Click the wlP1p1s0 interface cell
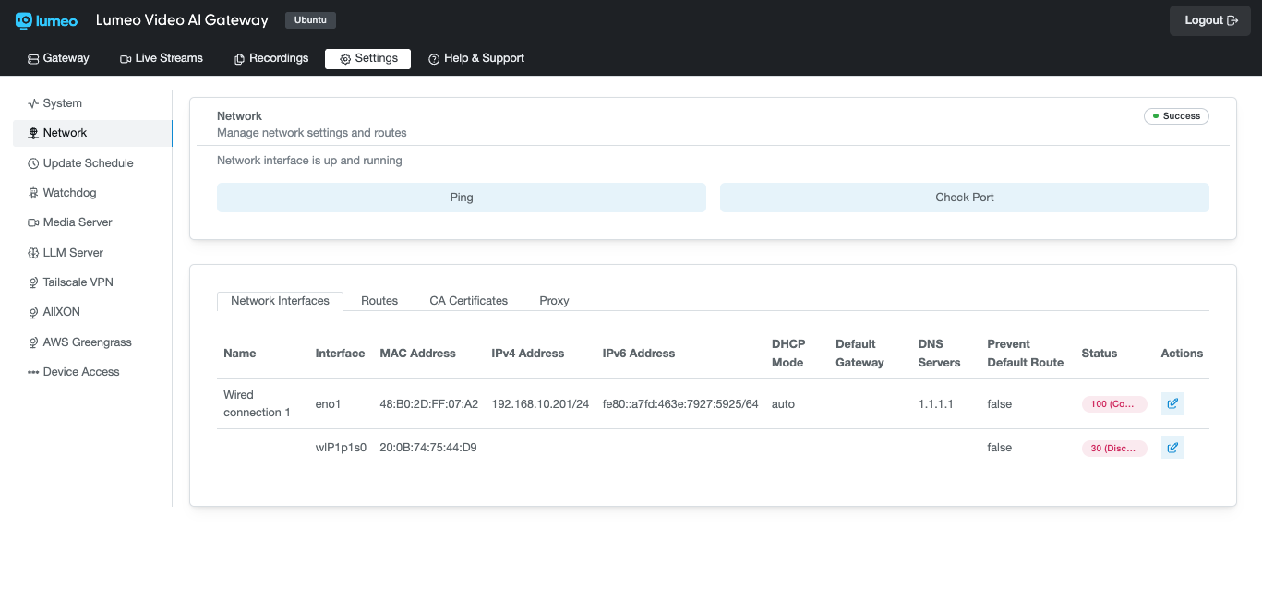 point(341,448)
